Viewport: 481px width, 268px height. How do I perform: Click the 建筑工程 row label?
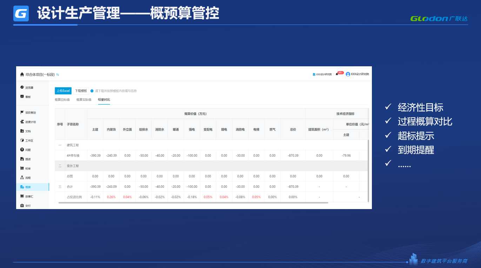pyautogui.click(x=73, y=145)
